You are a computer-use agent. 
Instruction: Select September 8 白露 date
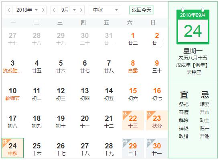point(133,66)
